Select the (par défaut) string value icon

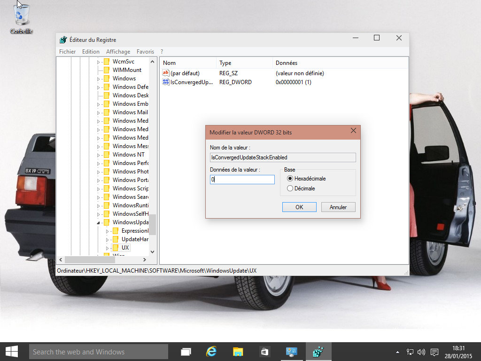[x=165, y=73]
